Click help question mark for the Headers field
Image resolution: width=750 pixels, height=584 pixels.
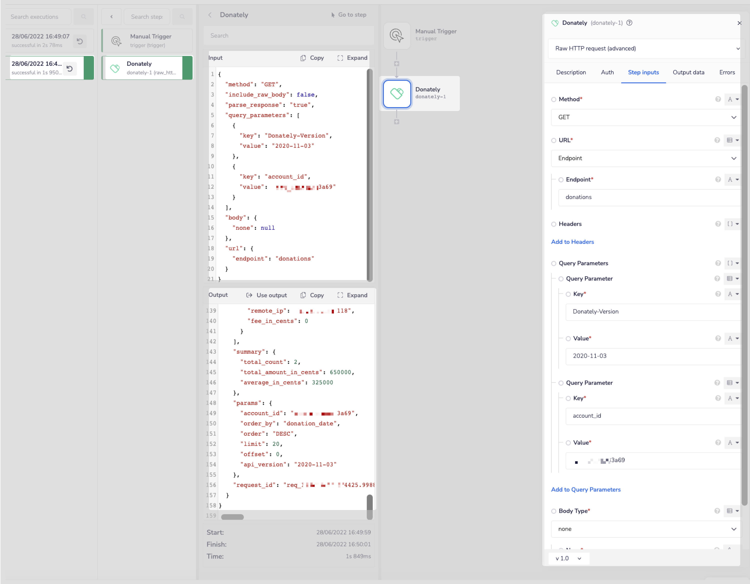point(718,224)
